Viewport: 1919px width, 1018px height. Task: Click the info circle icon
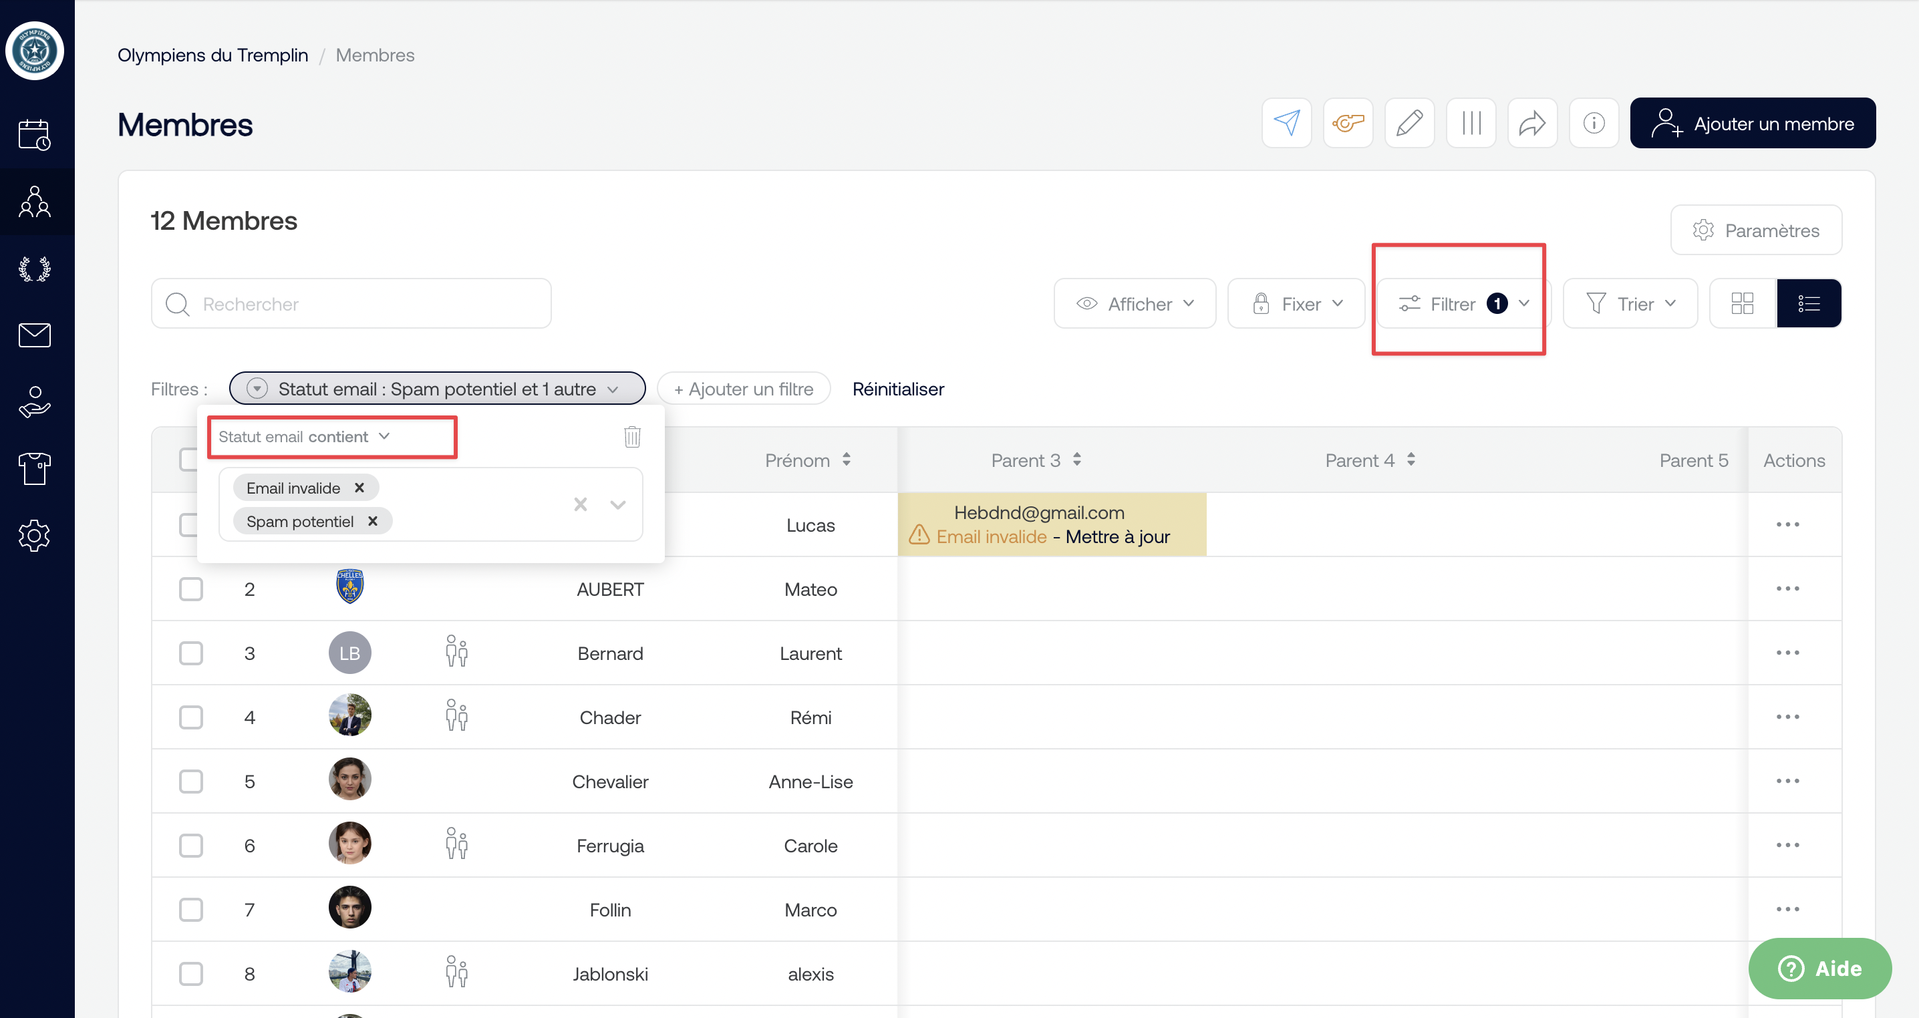click(x=1594, y=123)
